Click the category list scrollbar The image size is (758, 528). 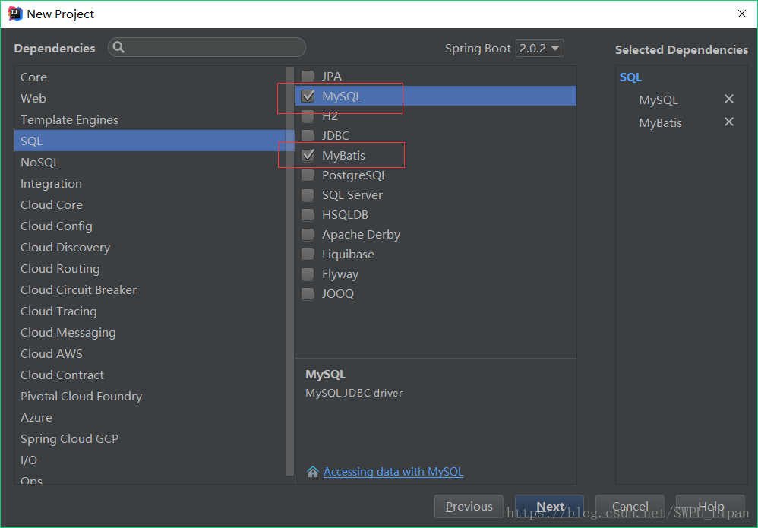(x=290, y=270)
